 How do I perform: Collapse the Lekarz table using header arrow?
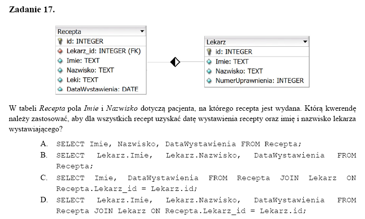pyautogui.click(x=305, y=42)
